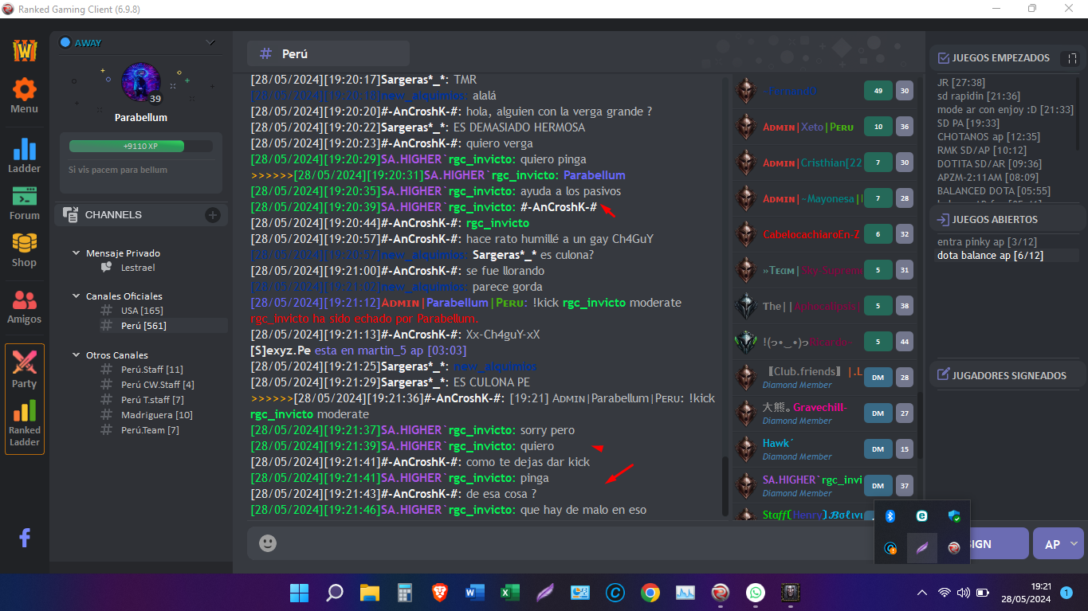1088x611 pixels.
Task: Collapse the Canales Oficiales group
Action: [x=76, y=296]
